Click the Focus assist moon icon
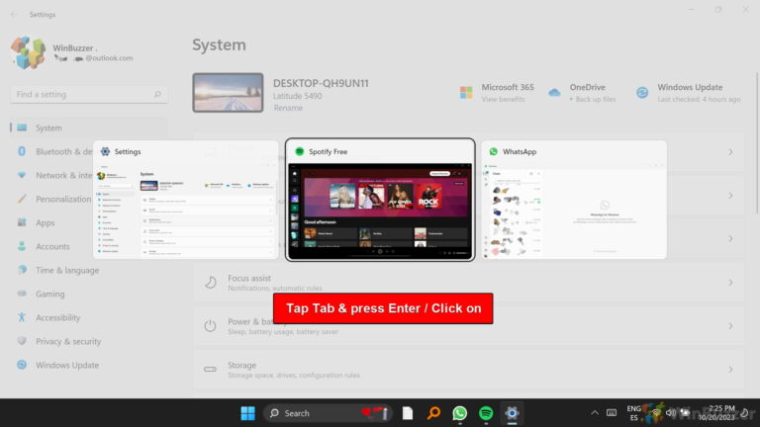Viewport: 760px width, 427px height. (211, 283)
